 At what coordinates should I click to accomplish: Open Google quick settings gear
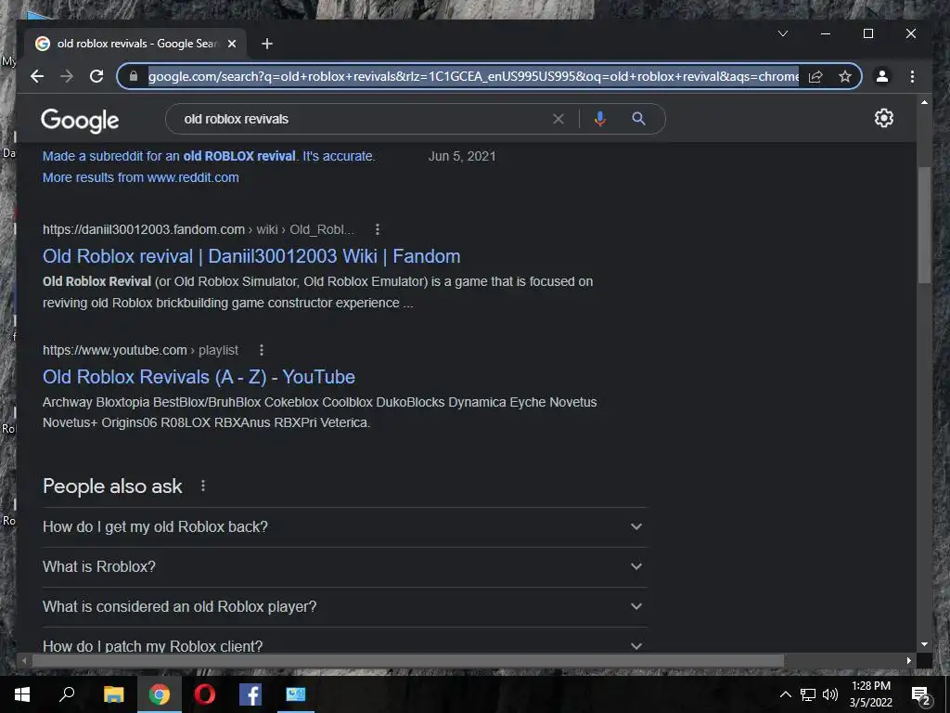(884, 118)
